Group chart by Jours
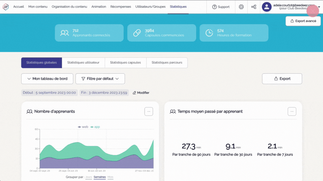 88,177
